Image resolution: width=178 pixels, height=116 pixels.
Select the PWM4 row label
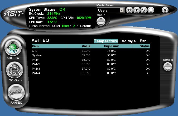click(36, 73)
